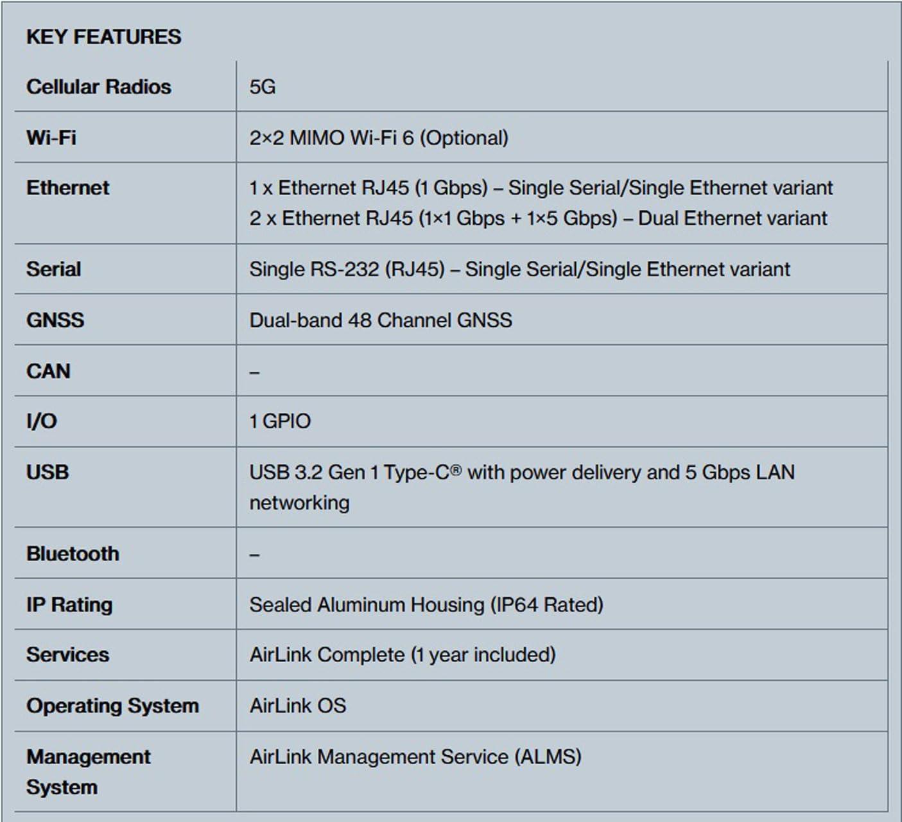Image resolution: width=902 pixels, height=822 pixels.
Task: Click Dual-band 48 Channel GNSS text
Action: coord(381,320)
